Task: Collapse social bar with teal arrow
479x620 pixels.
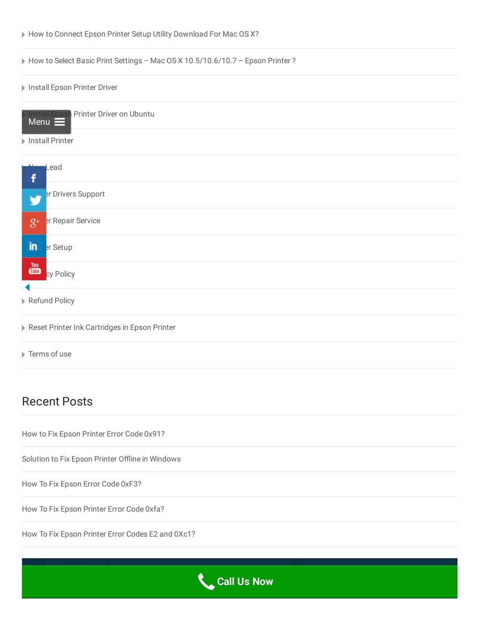Action: tap(27, 287)
